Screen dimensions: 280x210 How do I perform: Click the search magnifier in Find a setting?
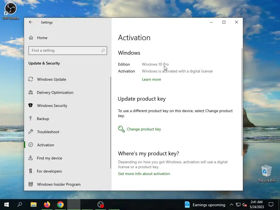(103, 51)
